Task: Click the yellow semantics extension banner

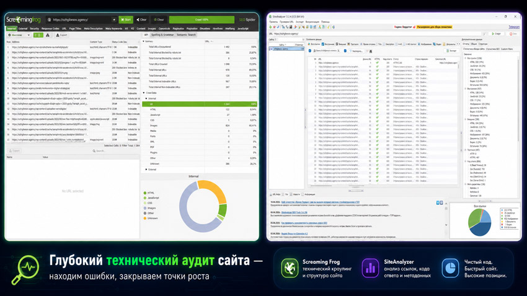Action: coord(435,27)
